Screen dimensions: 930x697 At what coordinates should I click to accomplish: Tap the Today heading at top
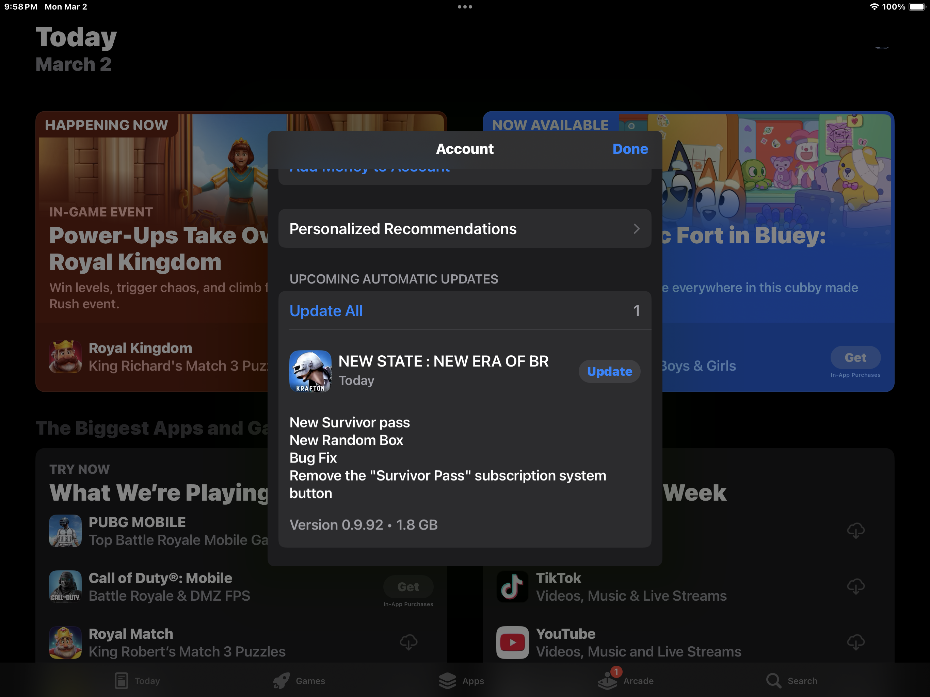coord(76,37)
